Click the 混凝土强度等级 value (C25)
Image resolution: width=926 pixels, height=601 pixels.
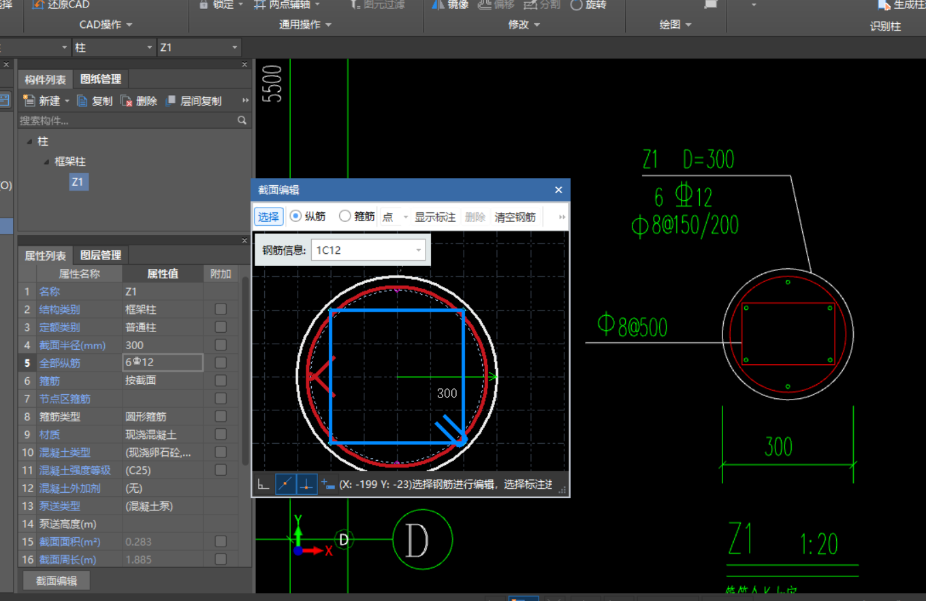[163, 470]
